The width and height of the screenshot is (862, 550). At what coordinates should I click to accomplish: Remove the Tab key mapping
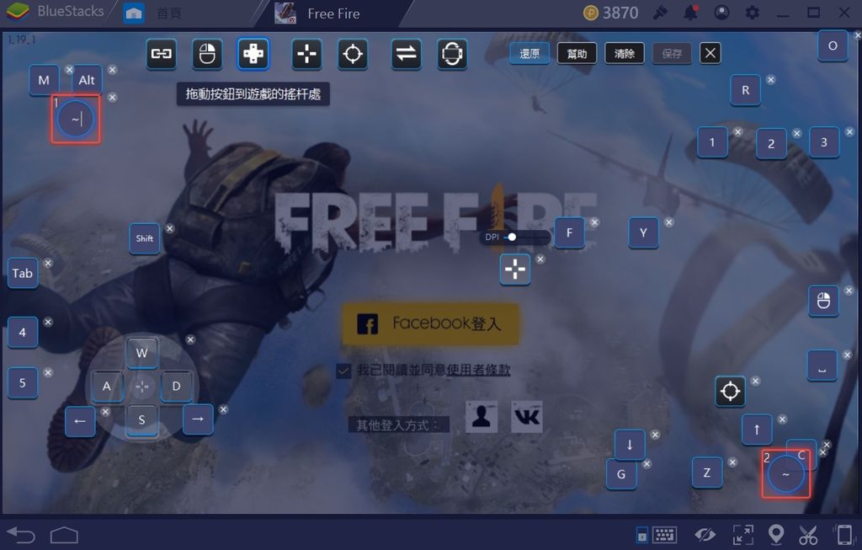click(x=48, y=263)
